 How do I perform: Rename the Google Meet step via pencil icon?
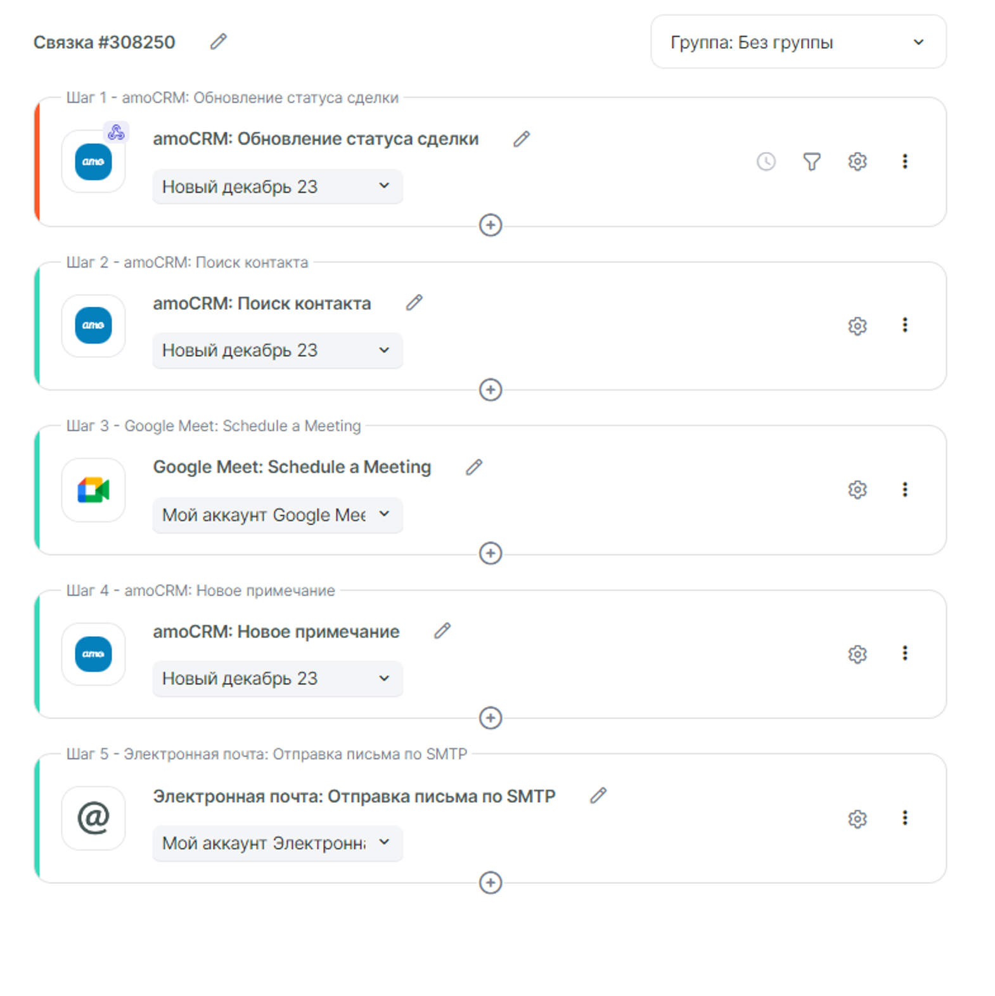pyautogui.click(x=473, y=467)
